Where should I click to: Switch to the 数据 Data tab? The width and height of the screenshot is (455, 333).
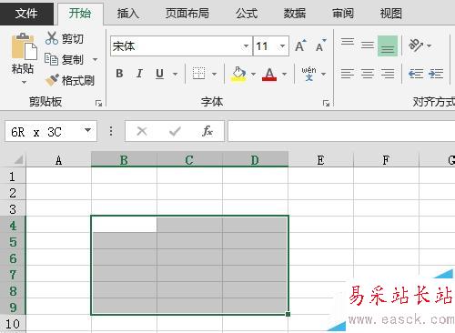[x=295, y=14]
